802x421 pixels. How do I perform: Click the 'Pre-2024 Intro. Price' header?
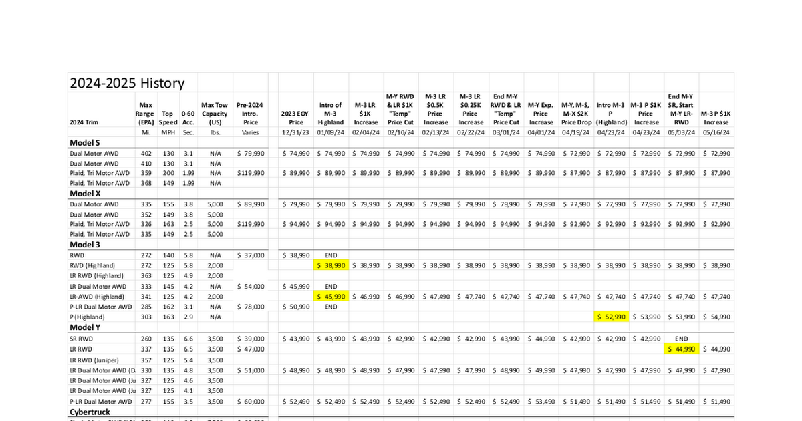251,114
